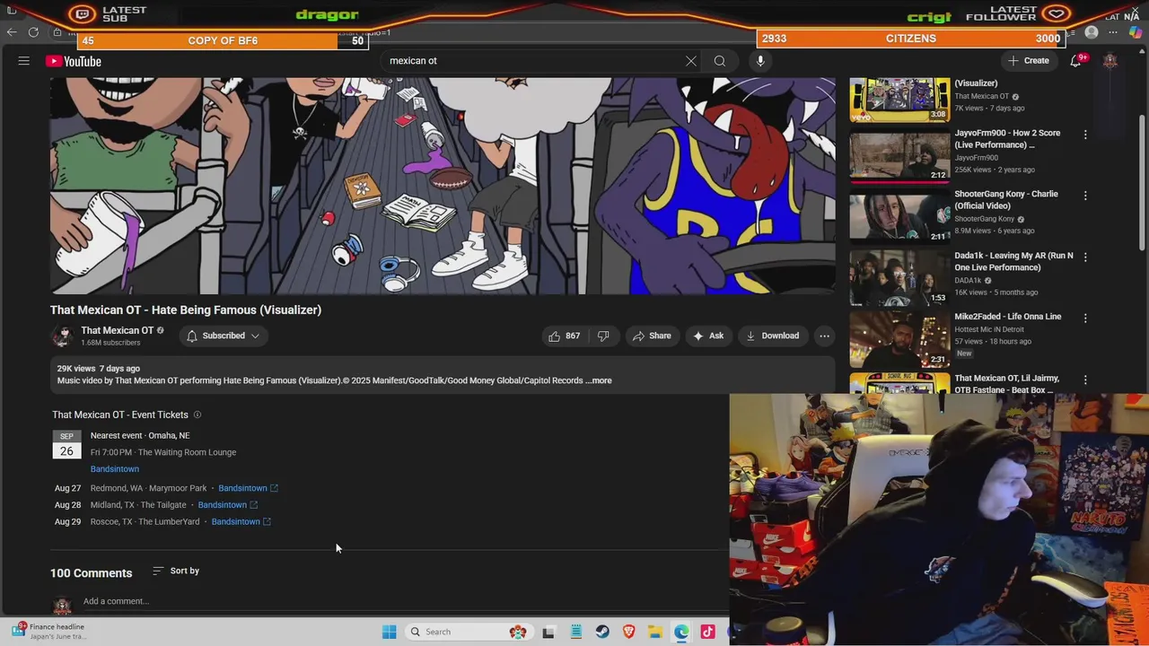
Task: Expand the description with ...more
Action: point(599,380)
